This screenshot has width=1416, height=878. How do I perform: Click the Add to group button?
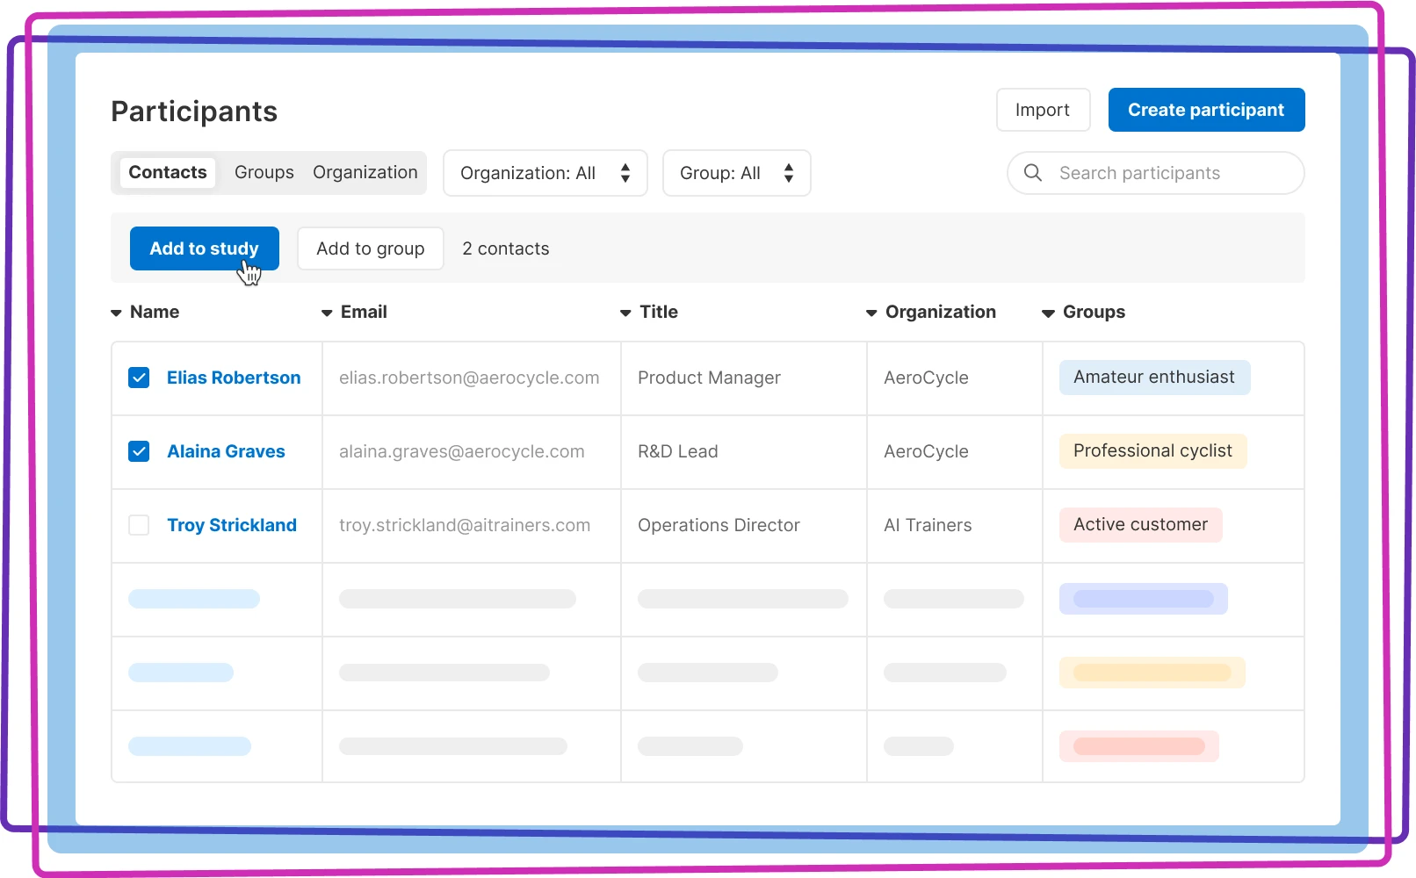point(370,248)
